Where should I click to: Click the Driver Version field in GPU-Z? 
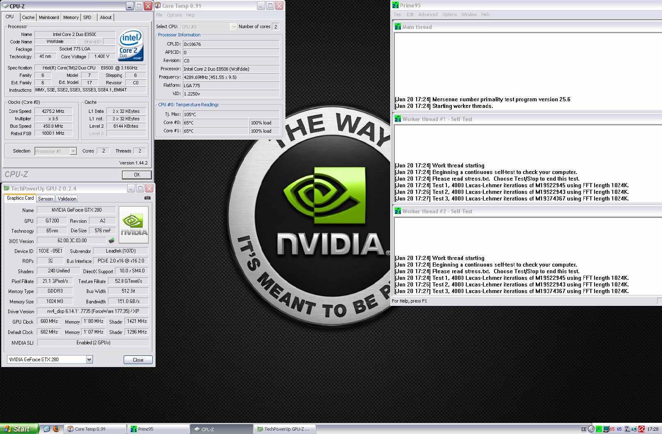pos(93,311)
